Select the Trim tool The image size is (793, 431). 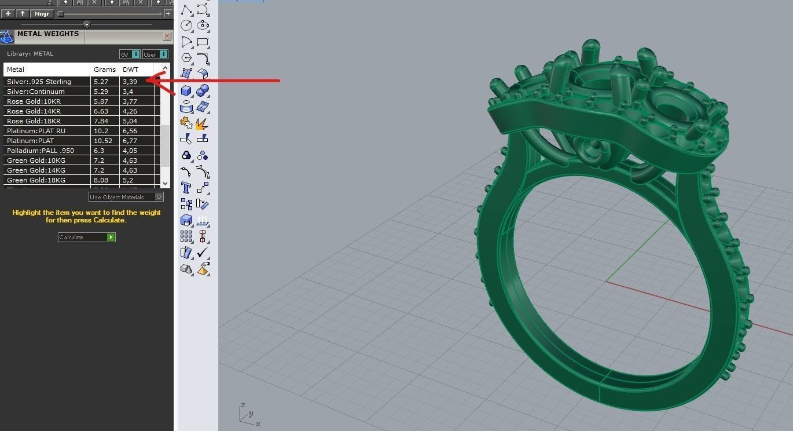click(186, 140)
